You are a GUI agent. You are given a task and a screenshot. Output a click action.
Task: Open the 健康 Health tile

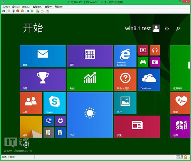pos(180,103)
